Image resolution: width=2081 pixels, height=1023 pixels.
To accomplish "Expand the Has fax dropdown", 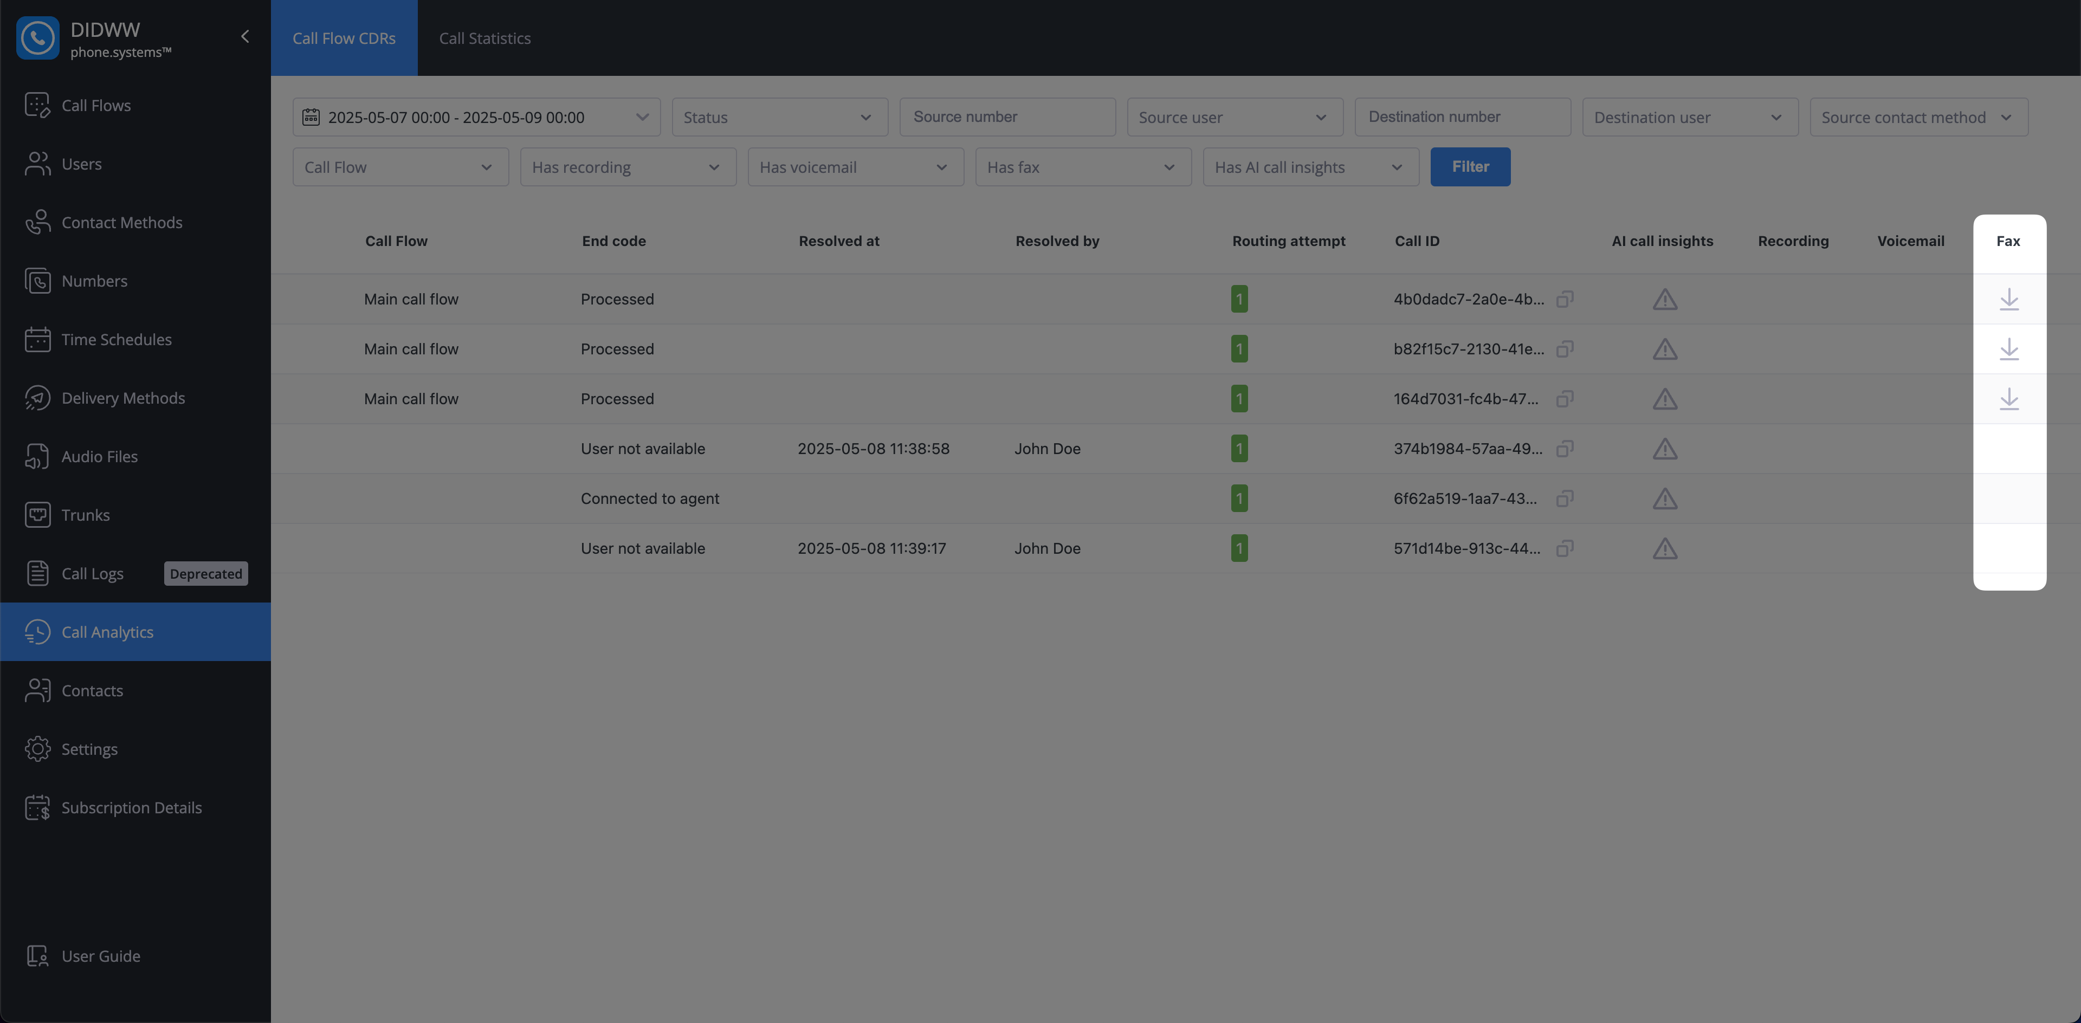I will coord(1083,167).
